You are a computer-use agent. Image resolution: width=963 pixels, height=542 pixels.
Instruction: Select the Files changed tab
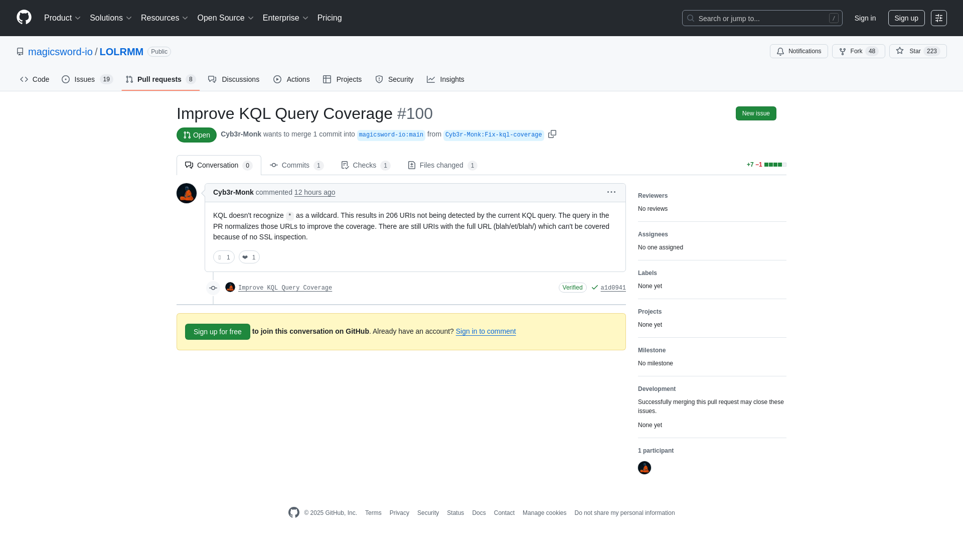(442, 165)
